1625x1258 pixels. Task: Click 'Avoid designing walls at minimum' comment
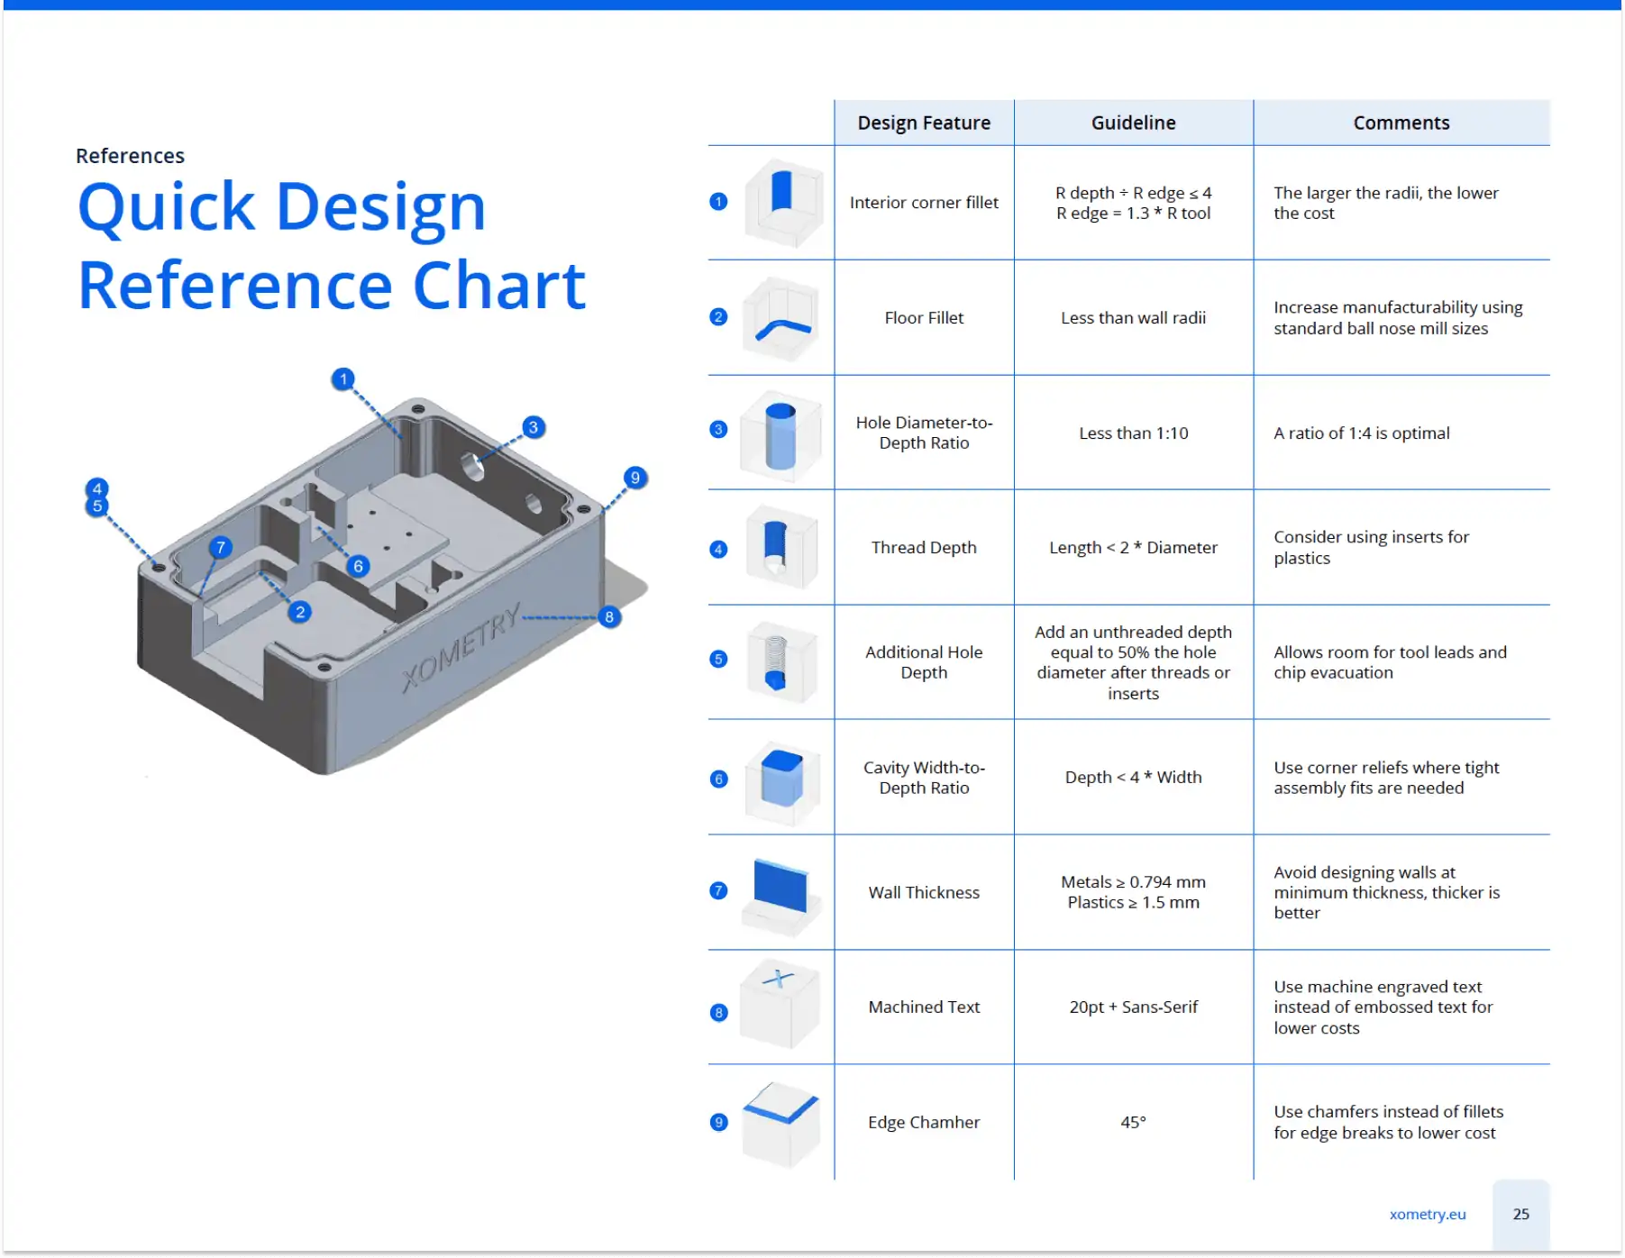pyautogui.click(x=1387, y=893)
